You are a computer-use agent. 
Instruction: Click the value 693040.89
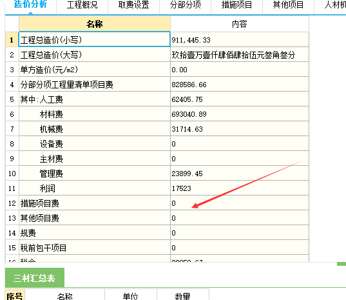coord(240,114)
